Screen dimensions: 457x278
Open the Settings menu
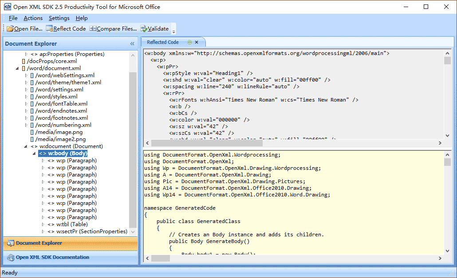[59, 18]
